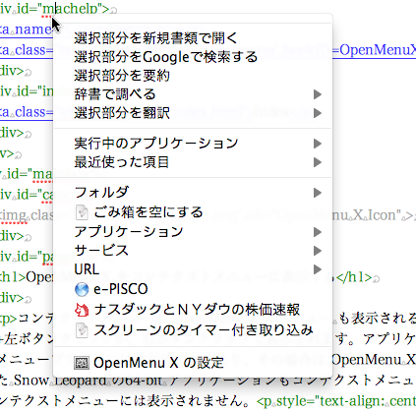
Task: Expand the 選択部分を翻訳 submenu arrow
Action: (x=317, y=113)
